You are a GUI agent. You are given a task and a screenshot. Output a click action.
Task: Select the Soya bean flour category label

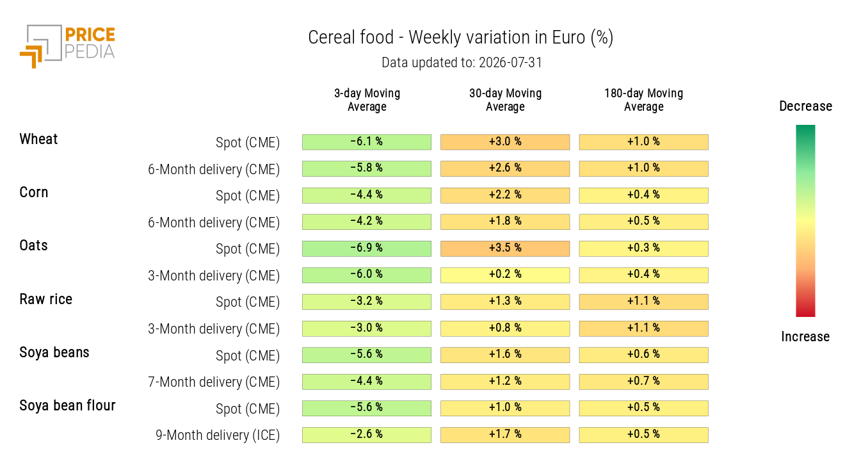pyautogui.click(x=68, y=405)
